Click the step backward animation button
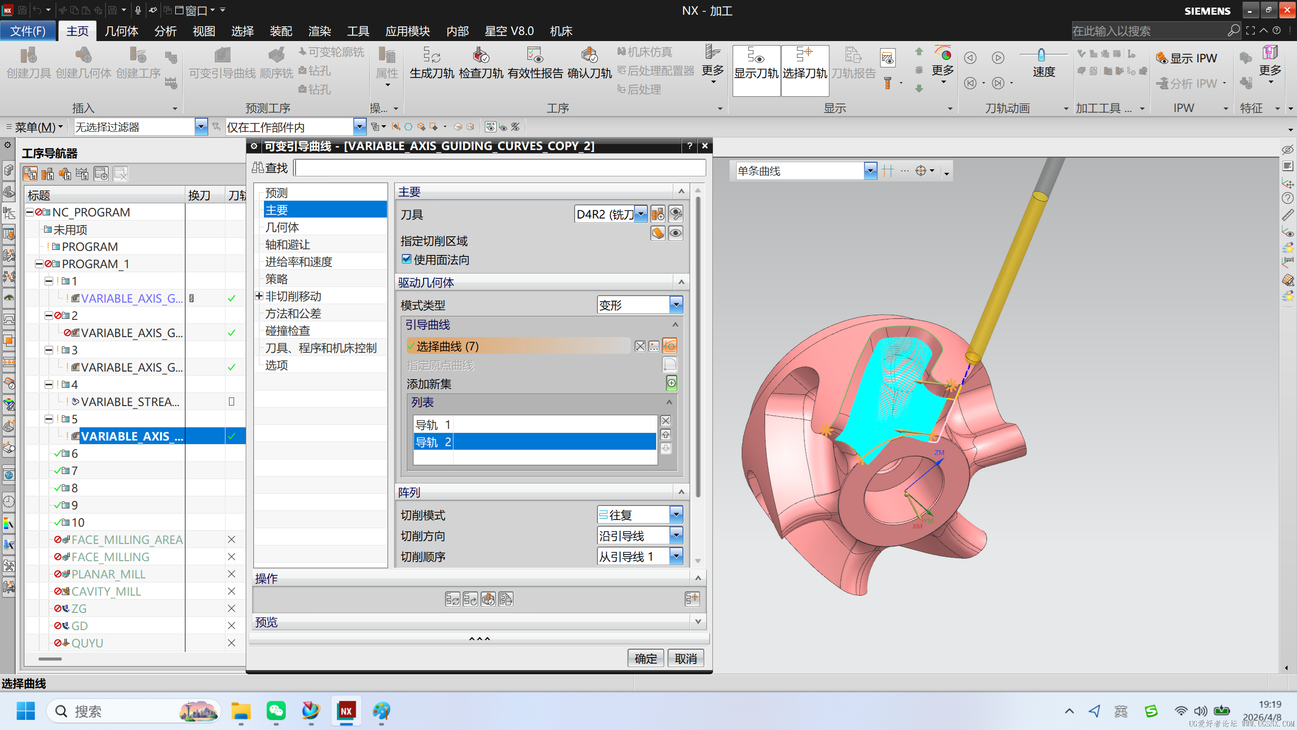1297x730 pixels. (x=970, y=83)
